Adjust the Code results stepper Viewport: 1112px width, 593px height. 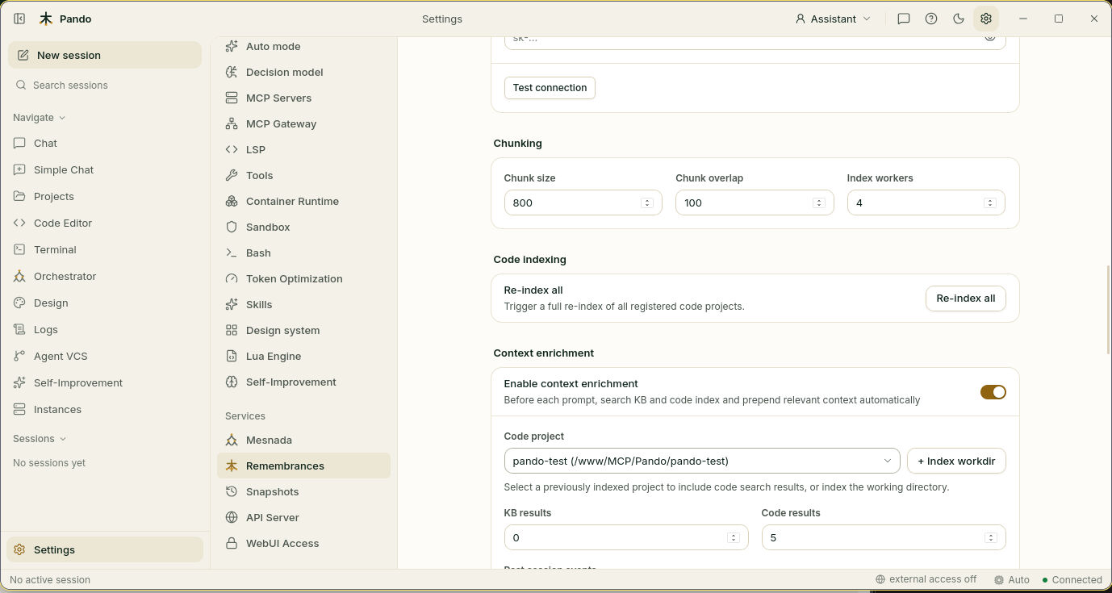[991, 537]
